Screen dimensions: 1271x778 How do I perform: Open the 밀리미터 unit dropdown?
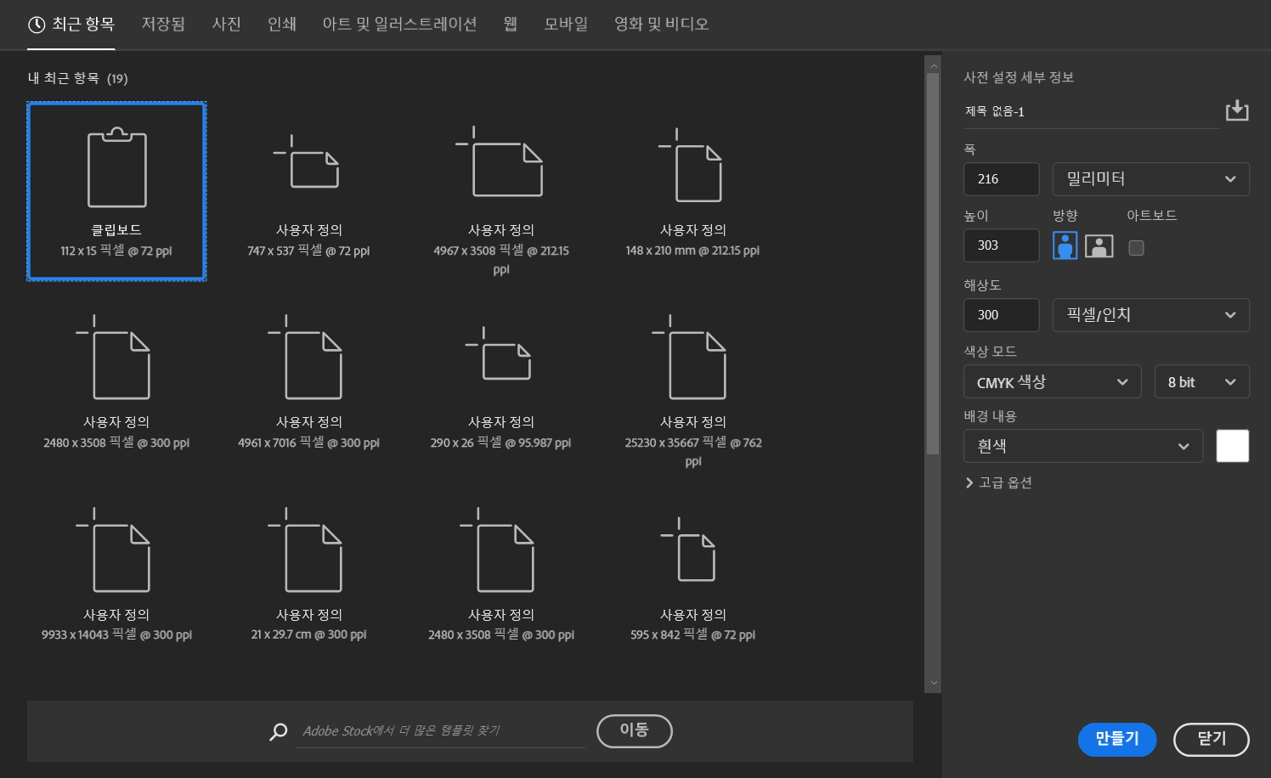(x=1151, y=179)
